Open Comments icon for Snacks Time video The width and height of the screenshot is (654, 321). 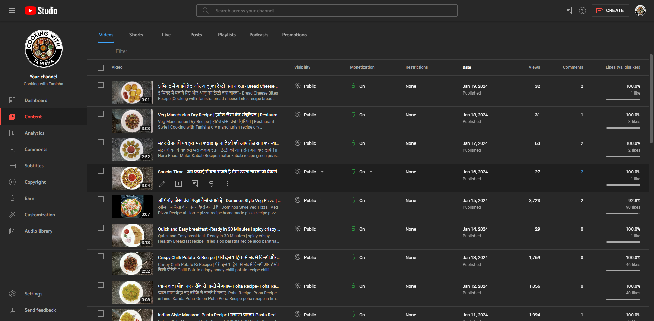pos(195,184)
